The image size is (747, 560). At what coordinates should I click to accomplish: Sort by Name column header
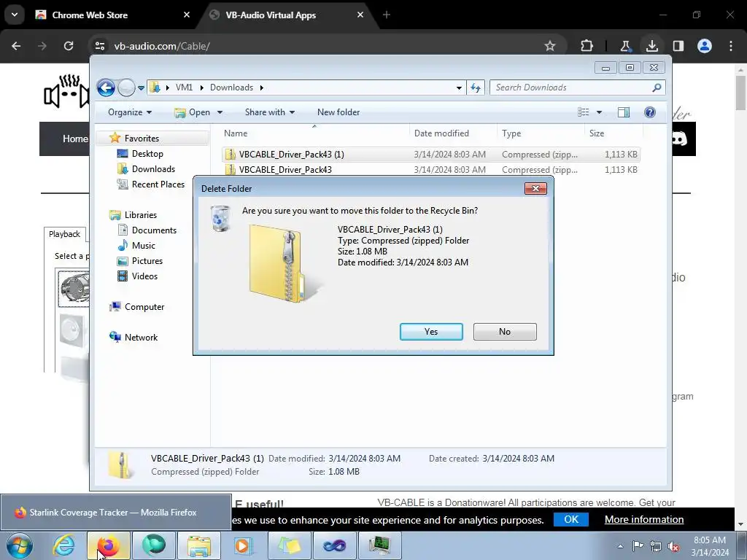[x=314, y=133]
